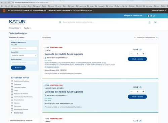This screenshot has height=123, width=168.
Task: Open the user account icon
Action: tap(150, 22)
